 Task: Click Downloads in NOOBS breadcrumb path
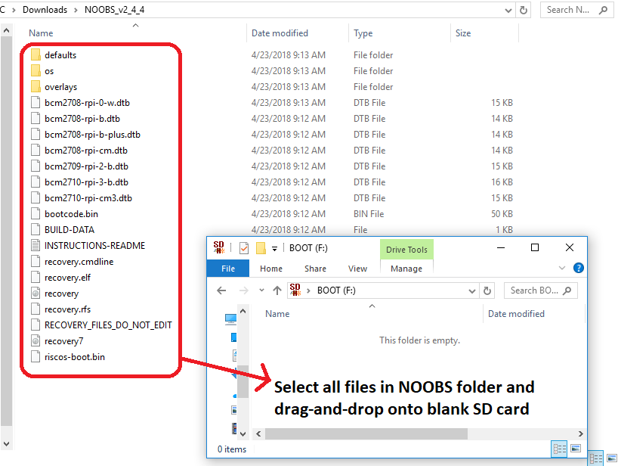tap(45, 10)
